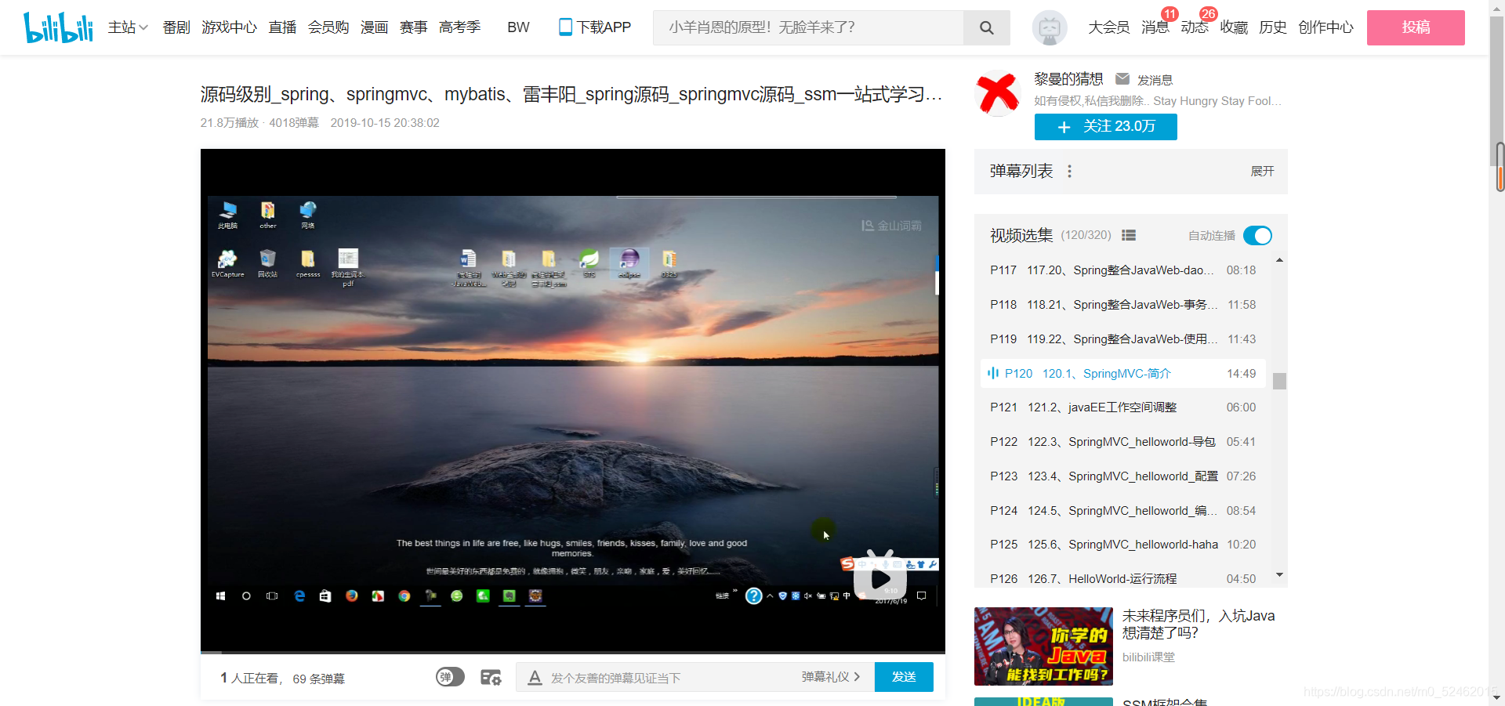Click the Cortana circle icon in video taskbar

[246, 596]
